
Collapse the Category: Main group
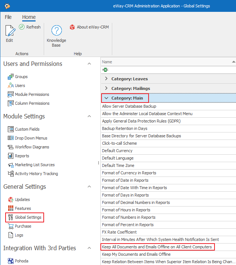[x=106, y=98]
